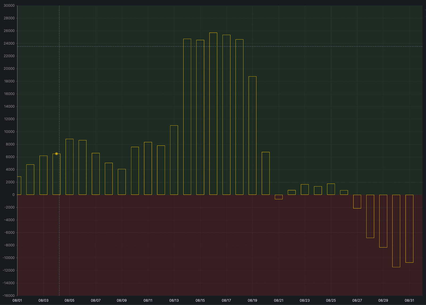Select the bar for 08/15
This screenshot has width=426, height=305.
[200, 117]
